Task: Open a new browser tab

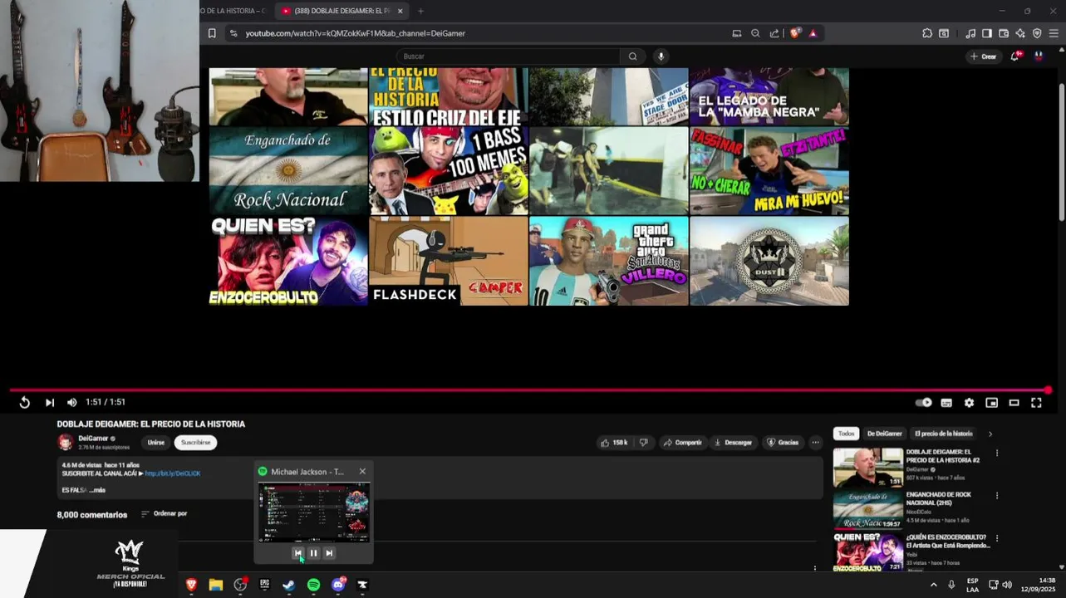Action: [420, 11]
